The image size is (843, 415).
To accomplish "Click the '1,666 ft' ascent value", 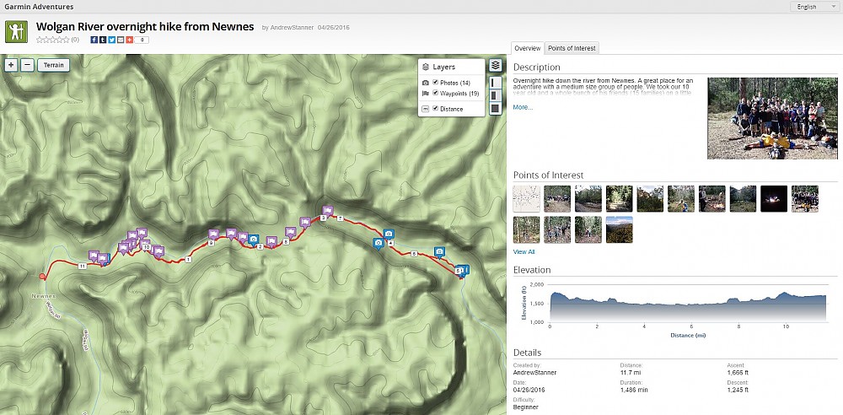I will 738,373.
